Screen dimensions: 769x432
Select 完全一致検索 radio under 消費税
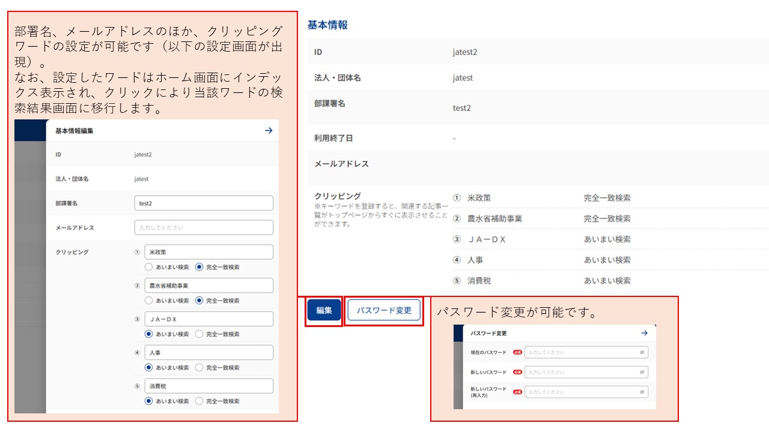199,401
